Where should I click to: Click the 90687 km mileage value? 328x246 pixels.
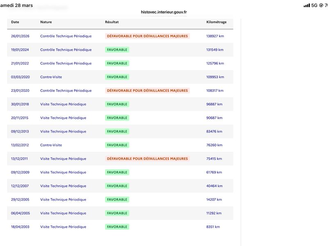click(214, 118)
